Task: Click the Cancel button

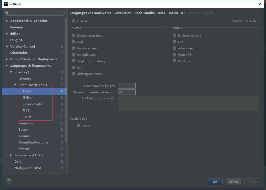Action: 233,182
